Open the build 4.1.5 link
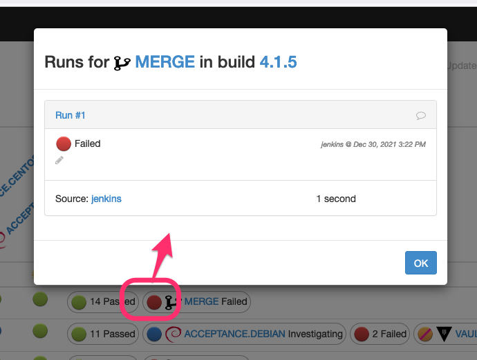The height and width of the screenshot is (360, 477). (x=278, y=62)
